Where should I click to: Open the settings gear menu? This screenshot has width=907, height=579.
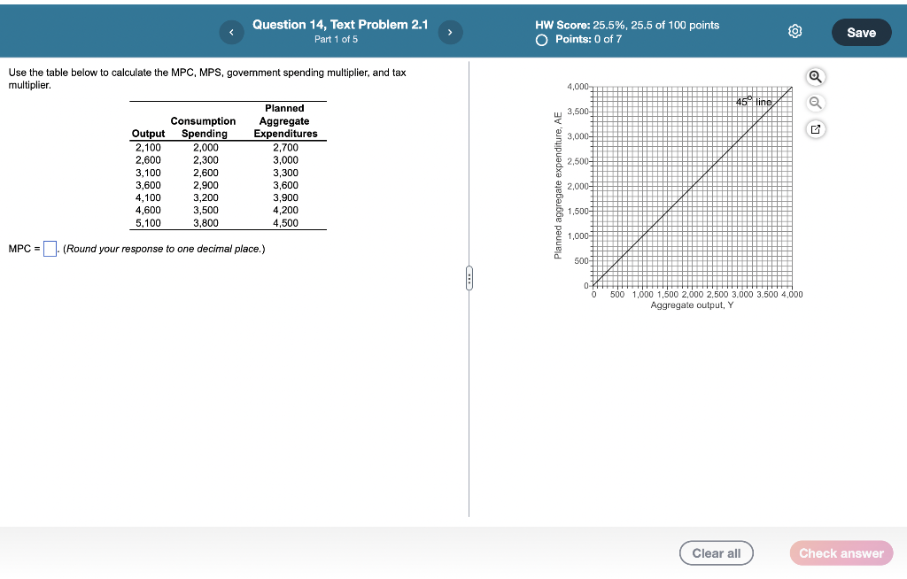(795, 30)
